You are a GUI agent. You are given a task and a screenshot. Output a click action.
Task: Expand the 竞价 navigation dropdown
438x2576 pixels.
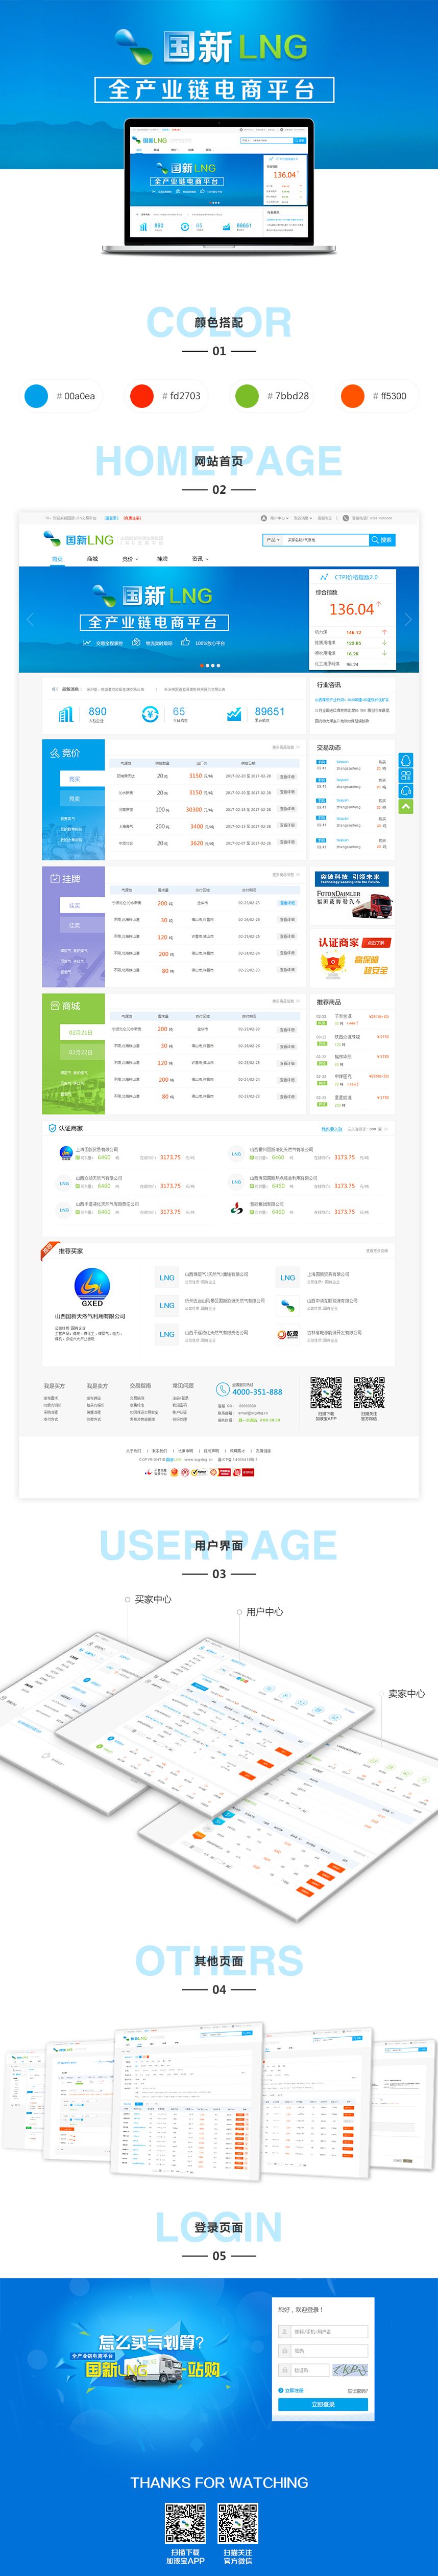click(x=130, y=559)
